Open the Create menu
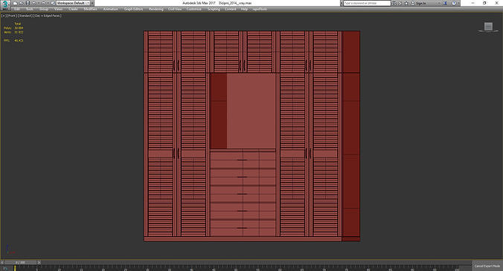 73,9
